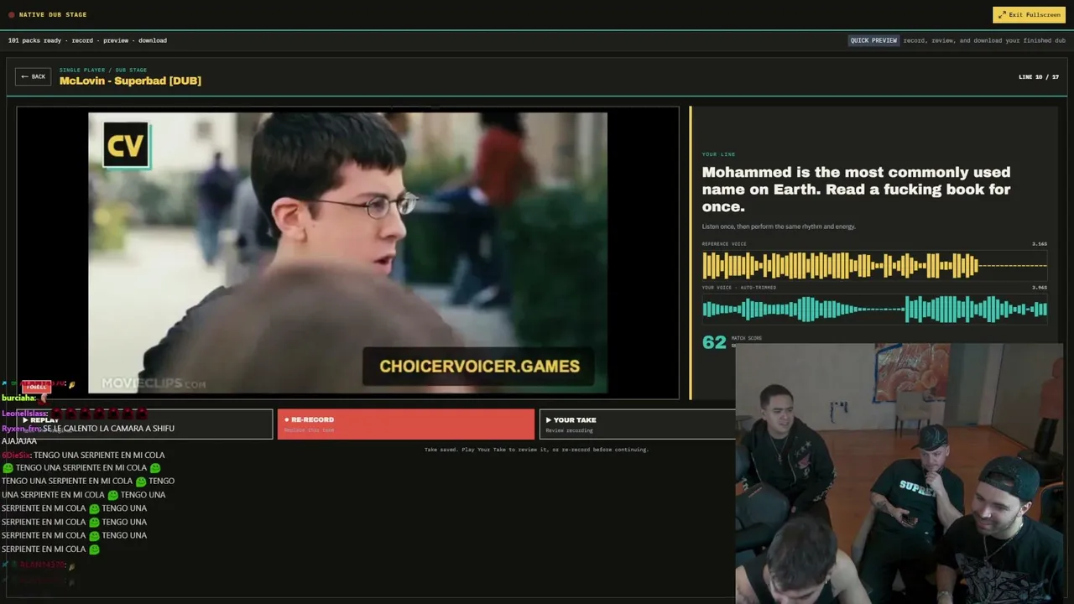Click the CV logo badge in the video
The width and height of the screenshot is (1074, 604).
(x=126, y=145)
